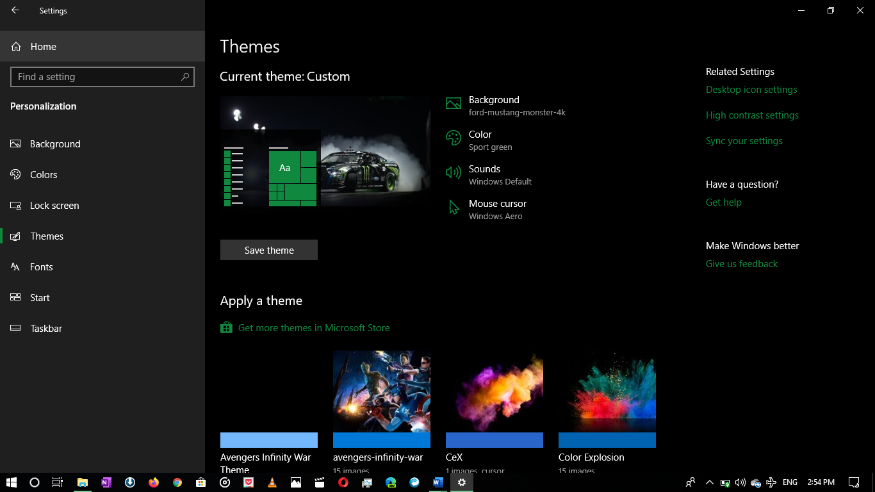Open the Taskbar settings section
This screenshot has height=492, width=875.
tap(46, 329)
